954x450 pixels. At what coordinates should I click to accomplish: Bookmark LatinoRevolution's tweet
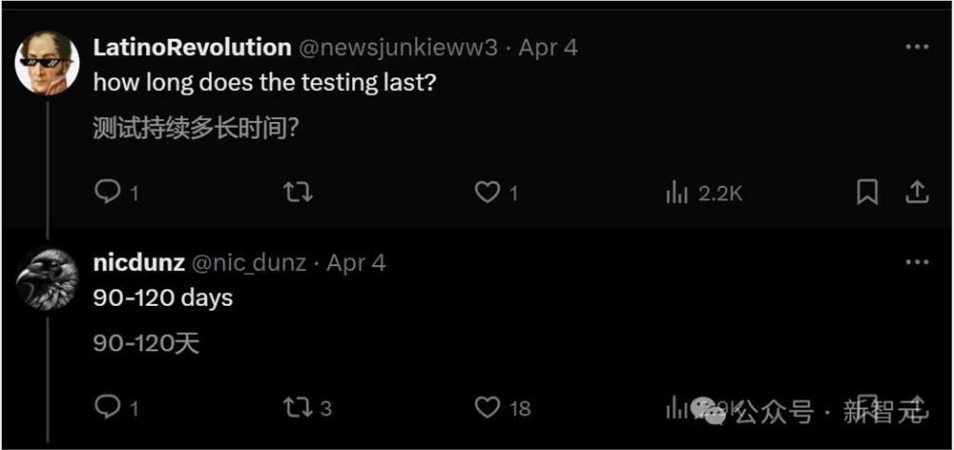pos(867,193)
